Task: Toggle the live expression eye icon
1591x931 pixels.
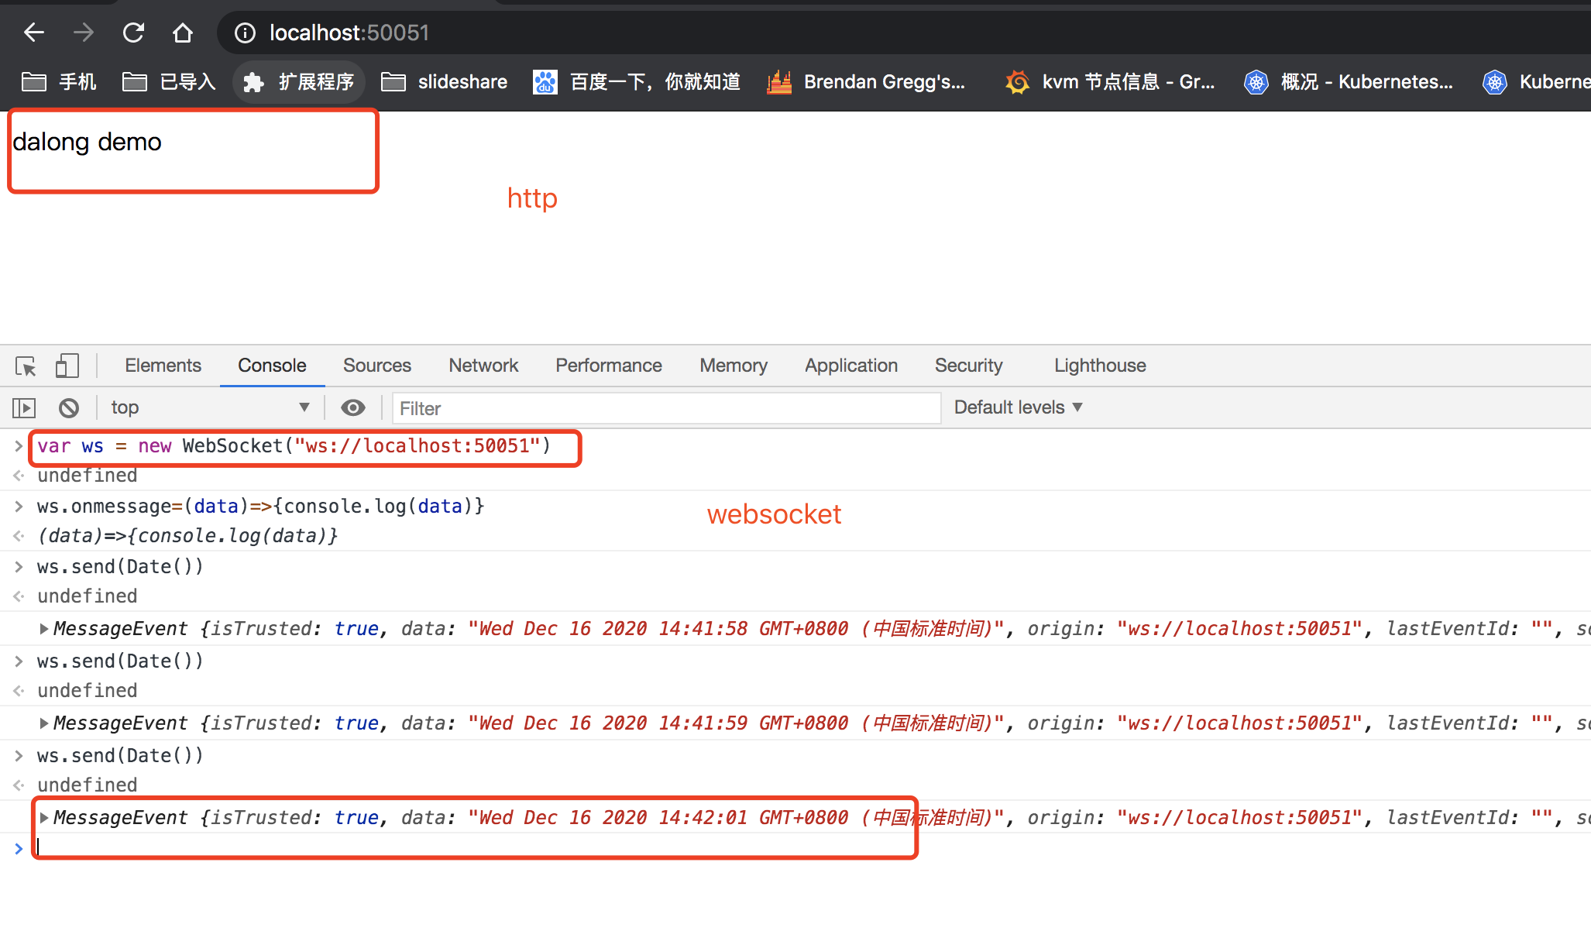Action: (353, 407)
